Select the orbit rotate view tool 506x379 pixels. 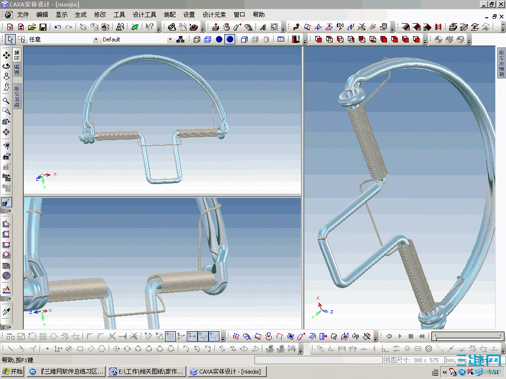coord(6,66)
